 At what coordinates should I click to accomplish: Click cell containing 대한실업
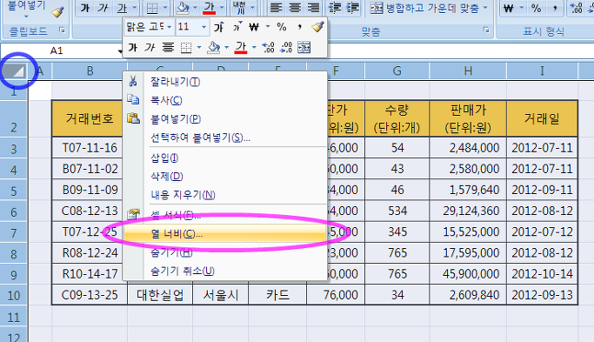pyautogui.click(x=160, y=295)
